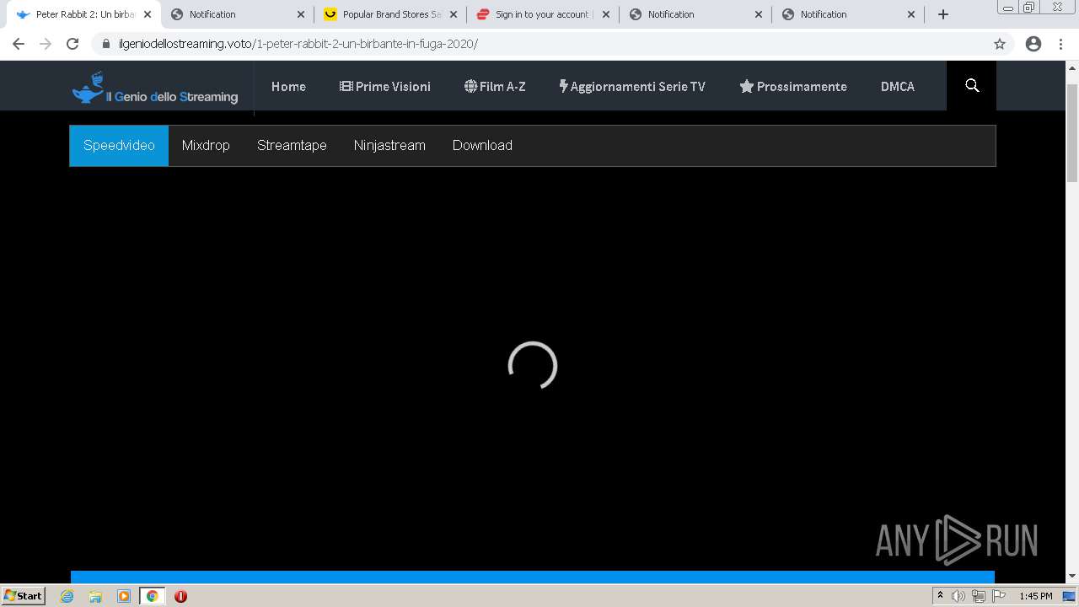Select the Mixdrop player tab
Screen dimensions: 1079x607
[x=206, y=145]
